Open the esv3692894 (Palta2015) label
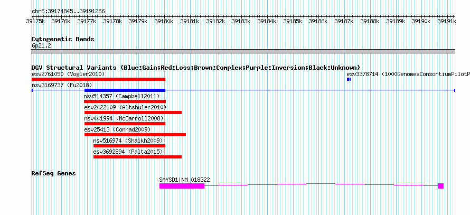The image size is (470, 215). click(x=128, y=152)
